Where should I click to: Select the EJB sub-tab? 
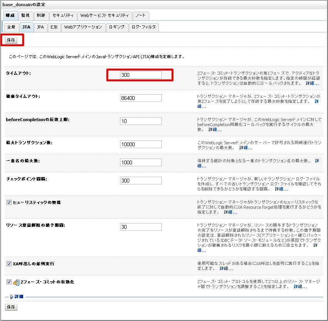(x=54, y=27)
